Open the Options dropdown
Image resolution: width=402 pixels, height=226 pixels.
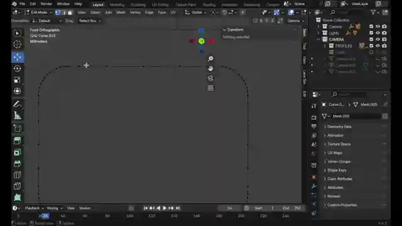(295, 21)
